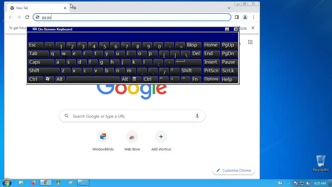Tap the End key

[212, 54]
